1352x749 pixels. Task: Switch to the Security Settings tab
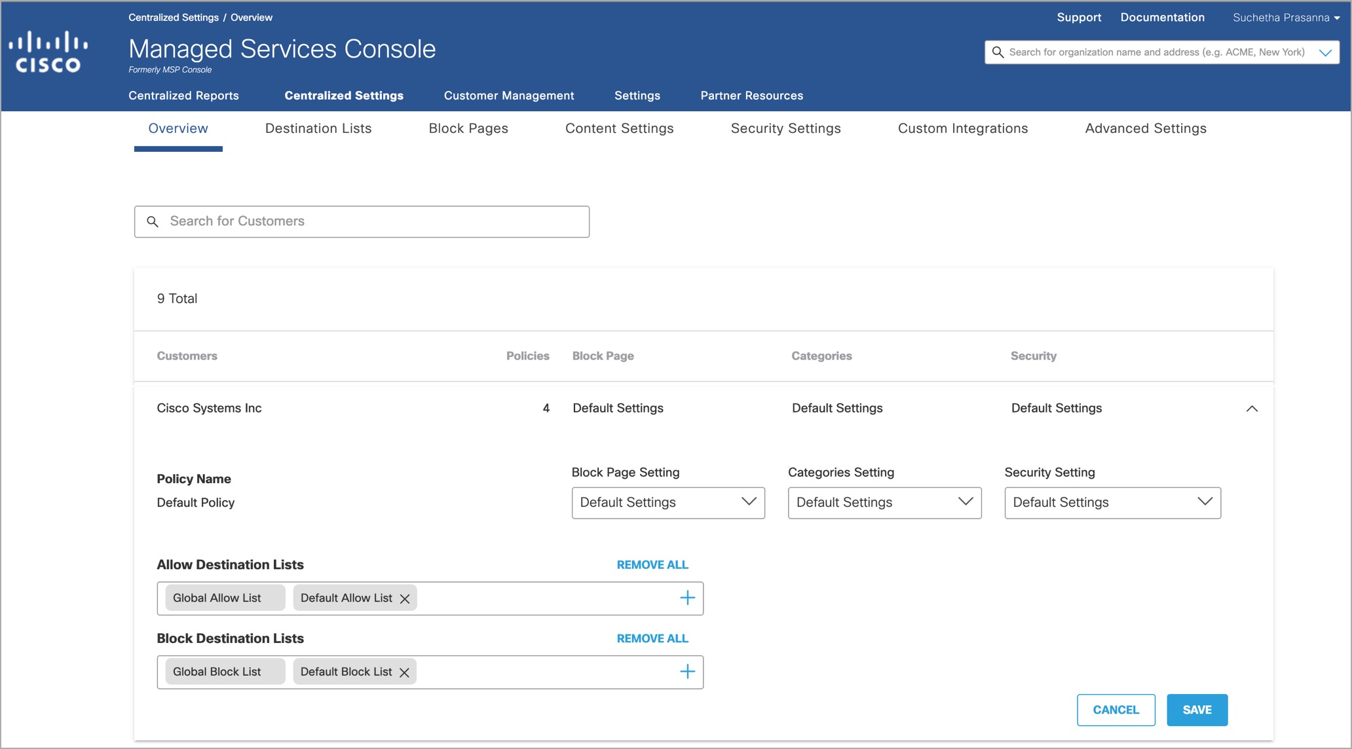pyautogui.click(x=786, y=128)
